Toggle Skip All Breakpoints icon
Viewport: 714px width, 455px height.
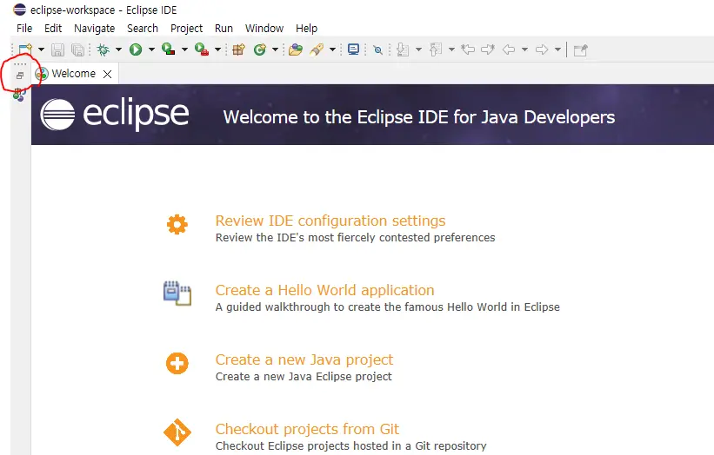point(377,49)
